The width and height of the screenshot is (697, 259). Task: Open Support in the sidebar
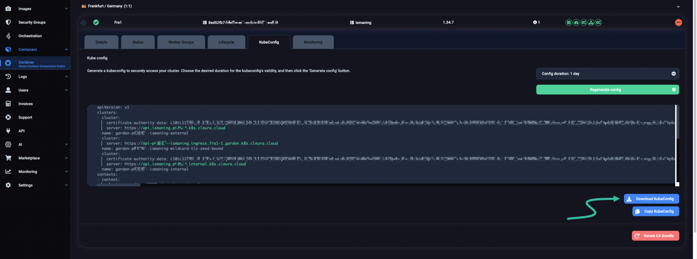pyautogui.click(x=25, y=117)
